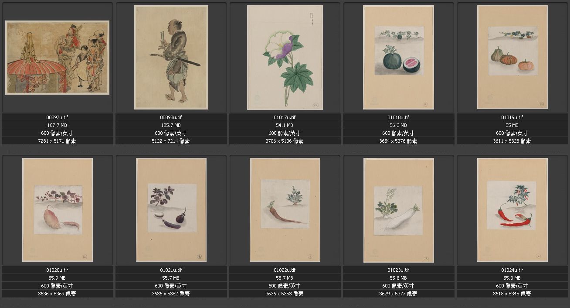Click the 107.7 MB file size label
This screenshot has height=308, width=570.
[58, 125]
